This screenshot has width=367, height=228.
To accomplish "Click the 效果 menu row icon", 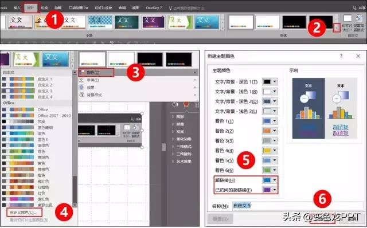I will [81, 87].
